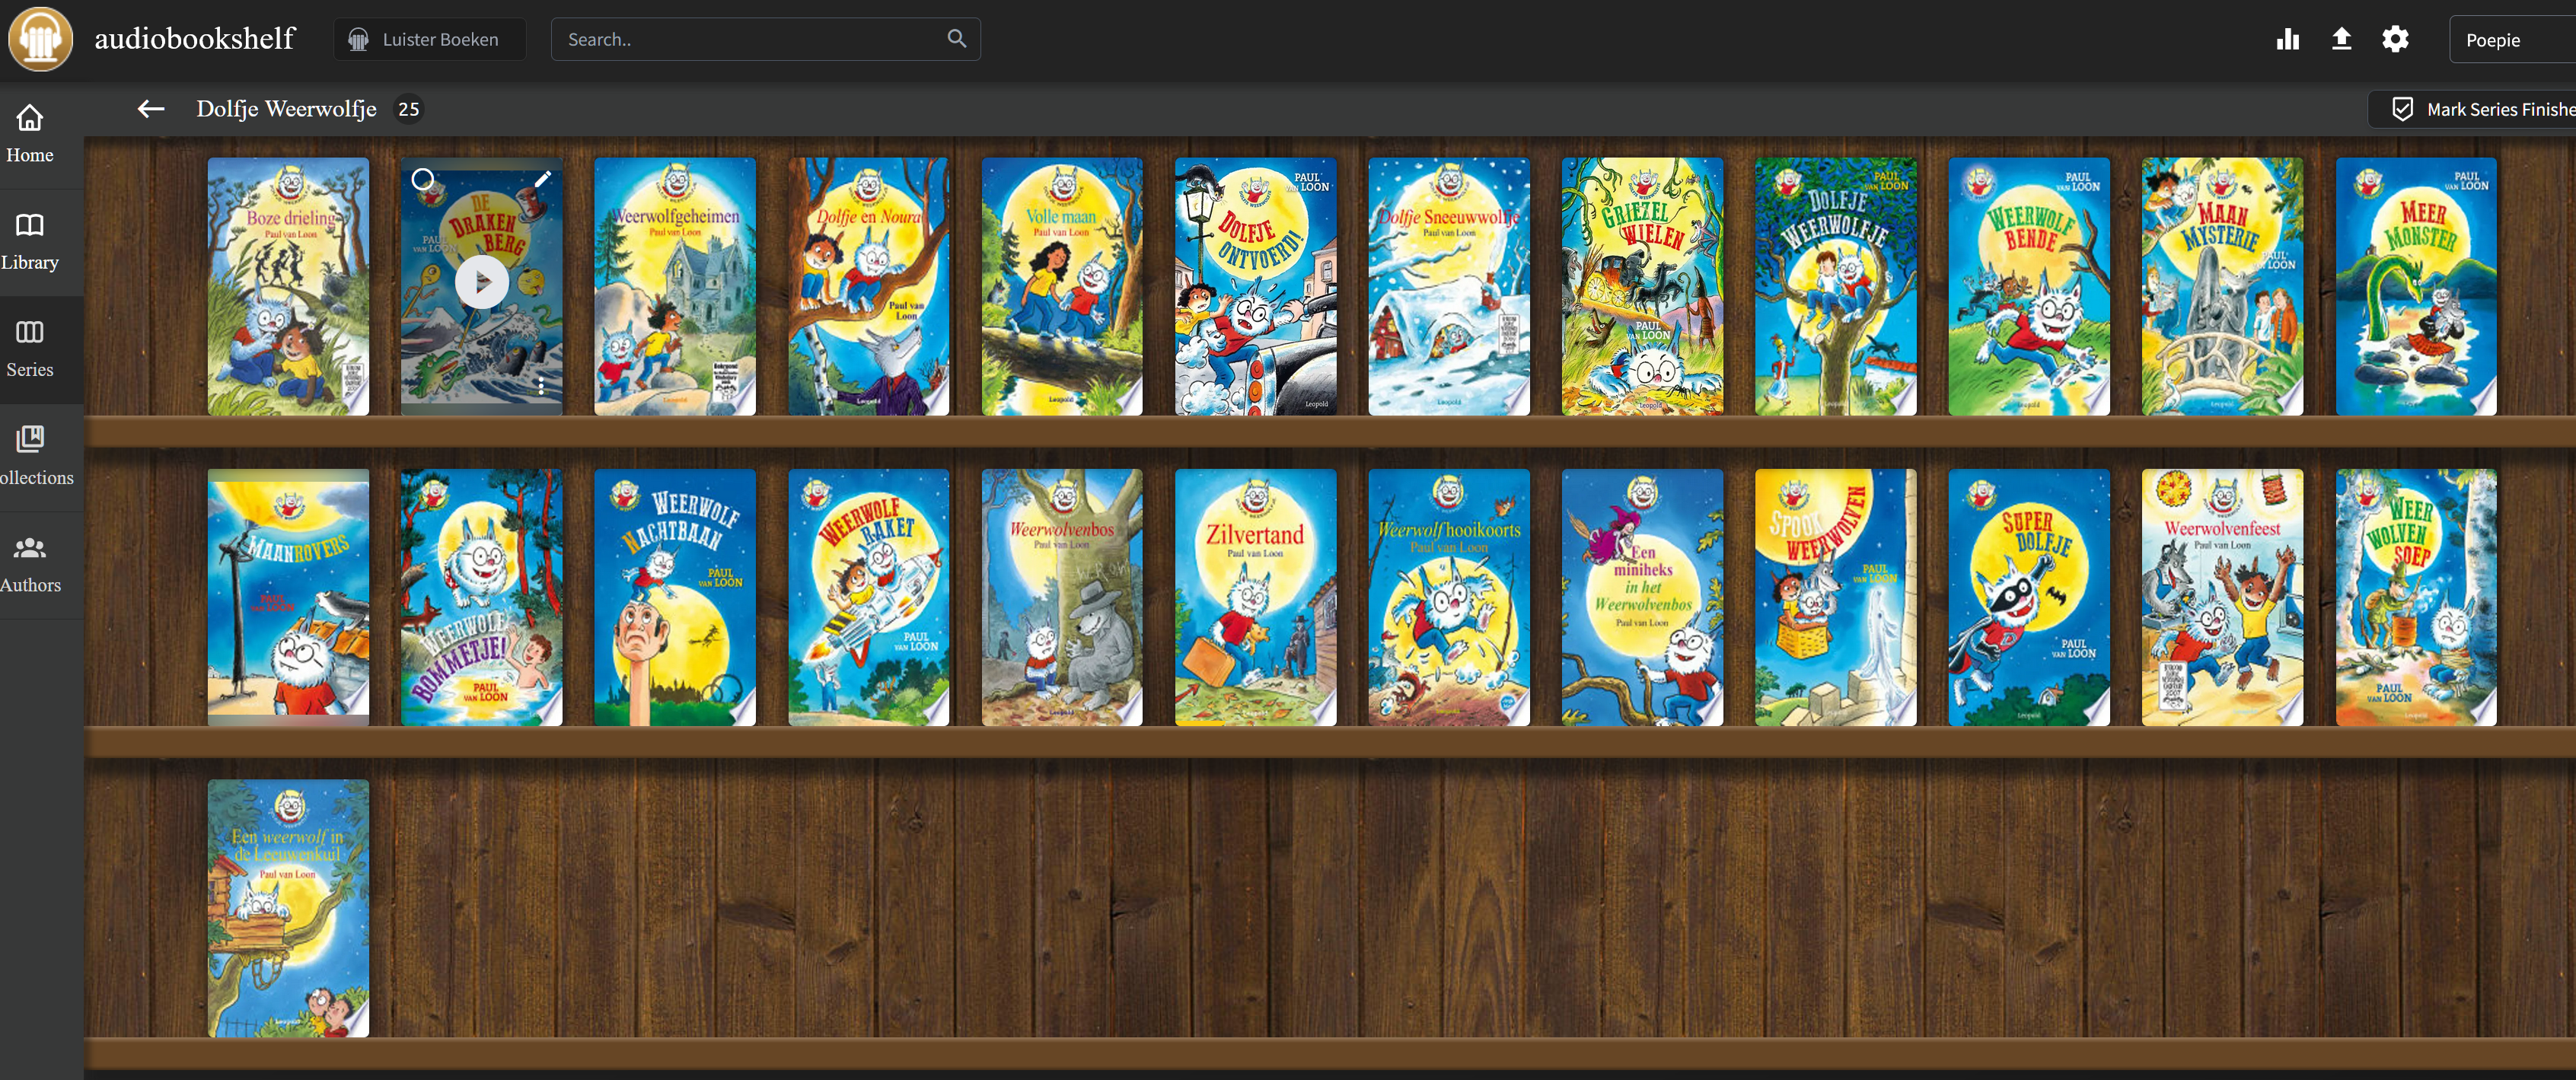Edit De Drakenberg with pencil icon

click(542, 179)
